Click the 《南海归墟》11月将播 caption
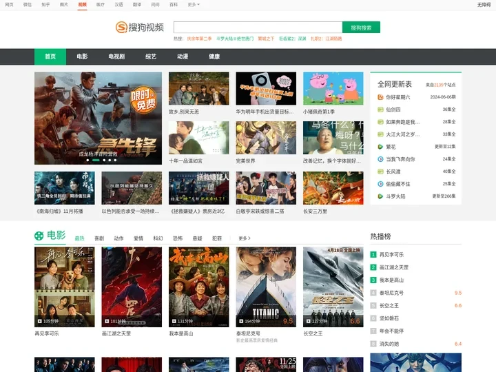The height and width of the screenshot is (372, 496). point(59,211)
